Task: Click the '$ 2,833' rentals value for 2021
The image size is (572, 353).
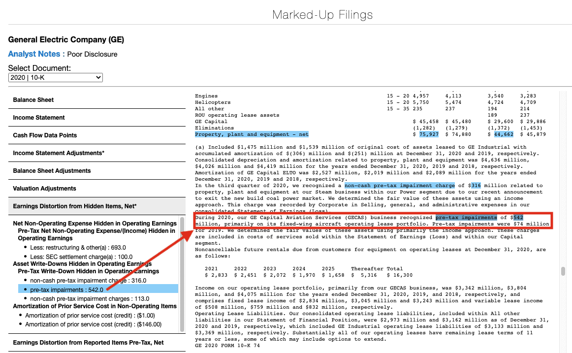Action: 216,275
